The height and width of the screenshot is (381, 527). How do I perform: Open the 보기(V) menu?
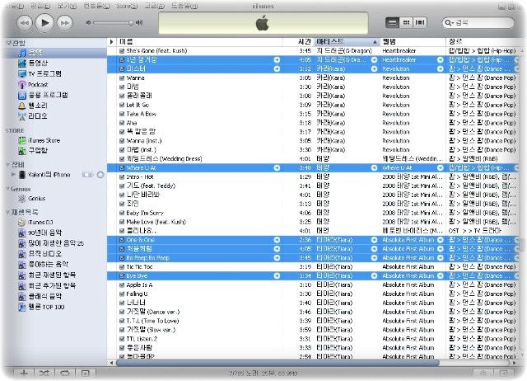coord(67,6)
